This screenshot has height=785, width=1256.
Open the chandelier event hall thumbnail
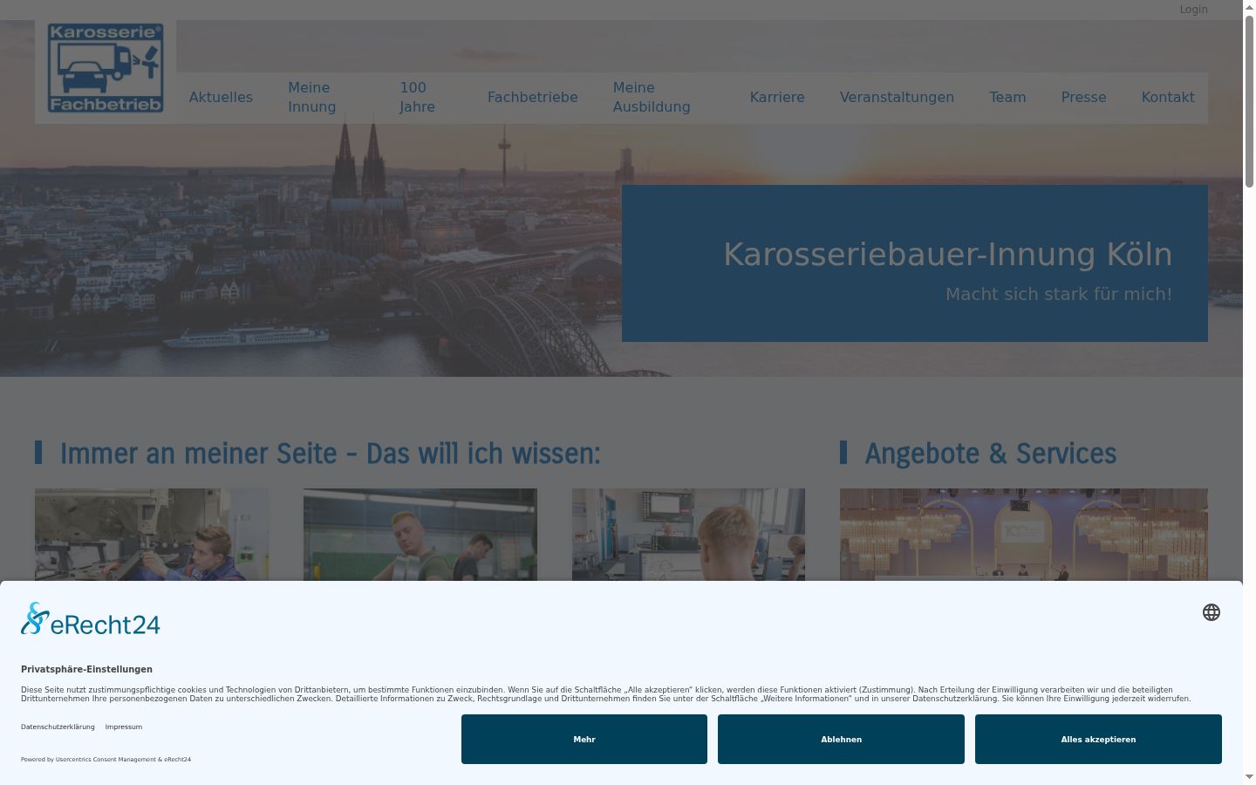point(1024,535)
